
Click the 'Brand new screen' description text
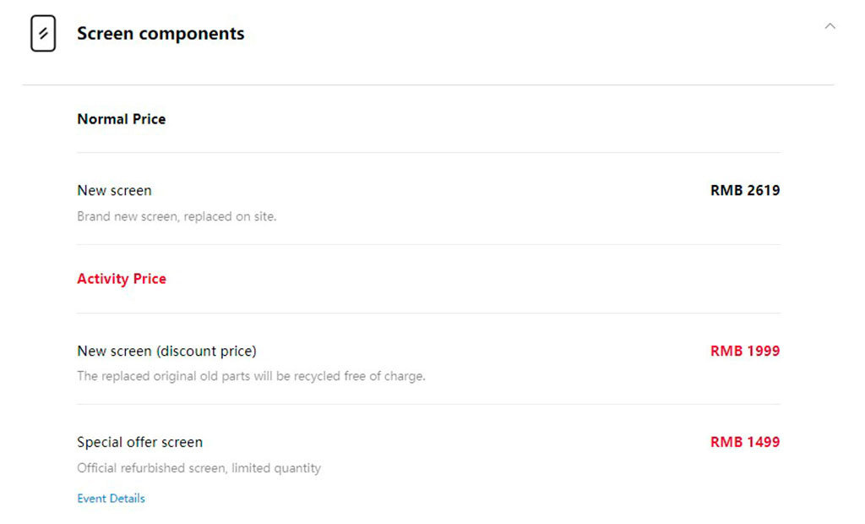point(177,216)
